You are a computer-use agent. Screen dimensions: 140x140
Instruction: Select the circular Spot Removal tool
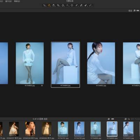click(72, 5)
